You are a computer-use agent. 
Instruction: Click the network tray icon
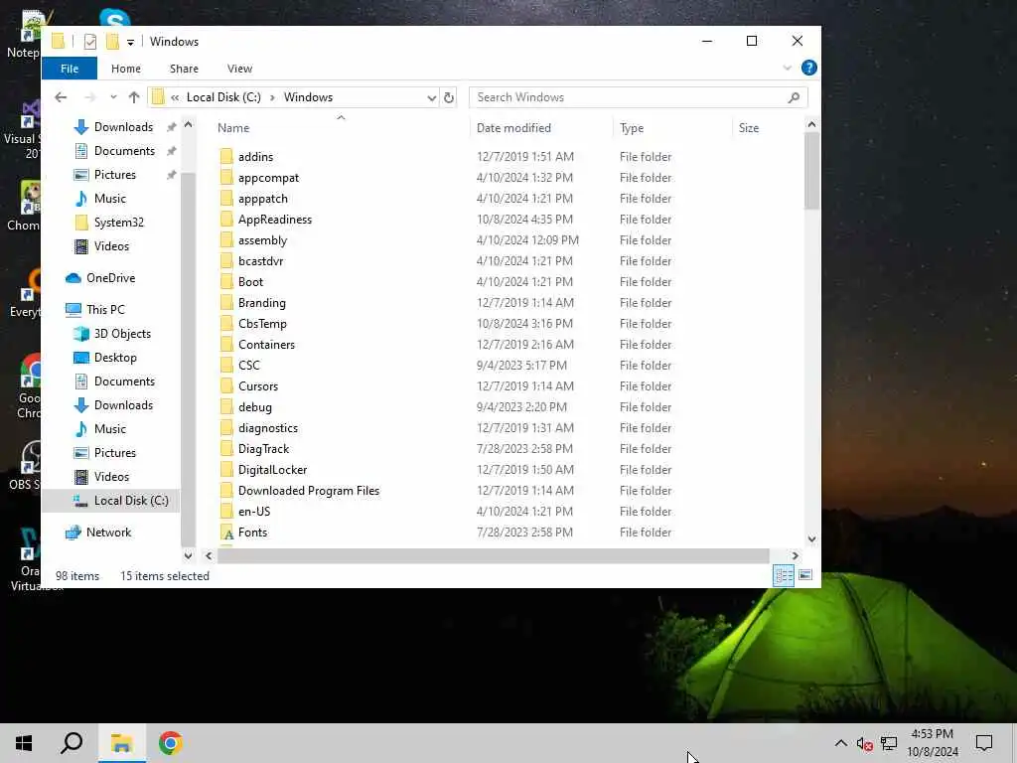889,743
